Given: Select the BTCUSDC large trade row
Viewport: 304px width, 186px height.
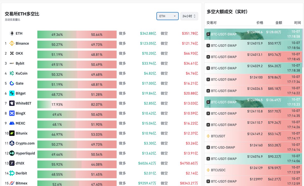Looking at the screenshot, I should 253,170.
